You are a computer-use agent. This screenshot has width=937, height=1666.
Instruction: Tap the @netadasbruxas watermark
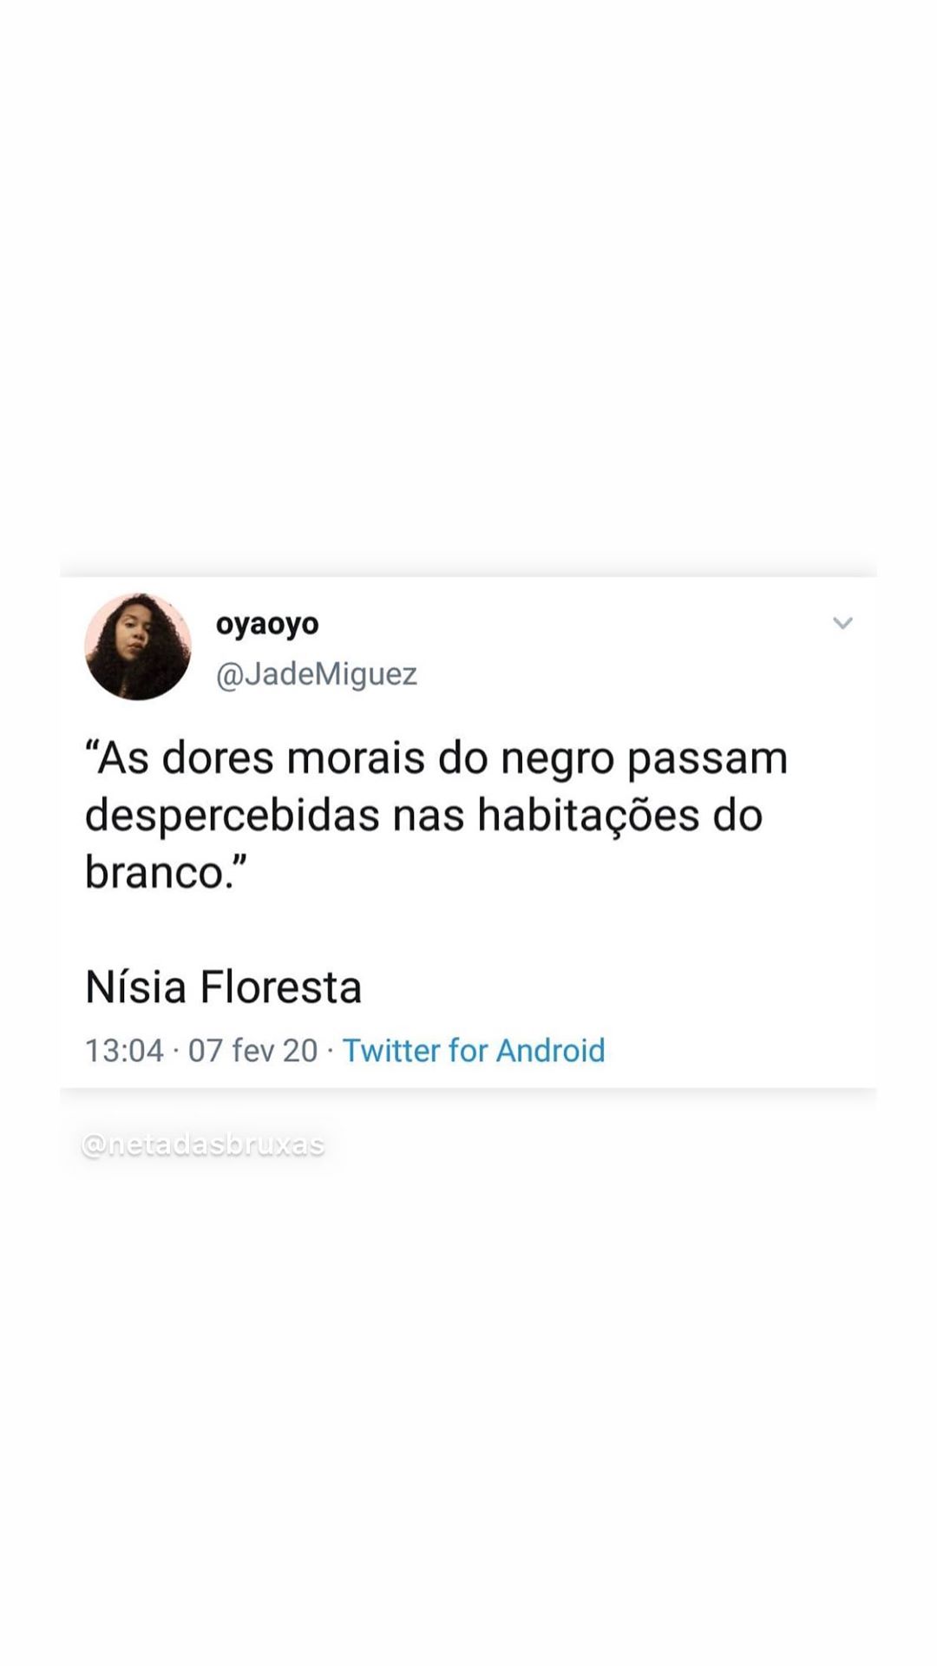203,1145
